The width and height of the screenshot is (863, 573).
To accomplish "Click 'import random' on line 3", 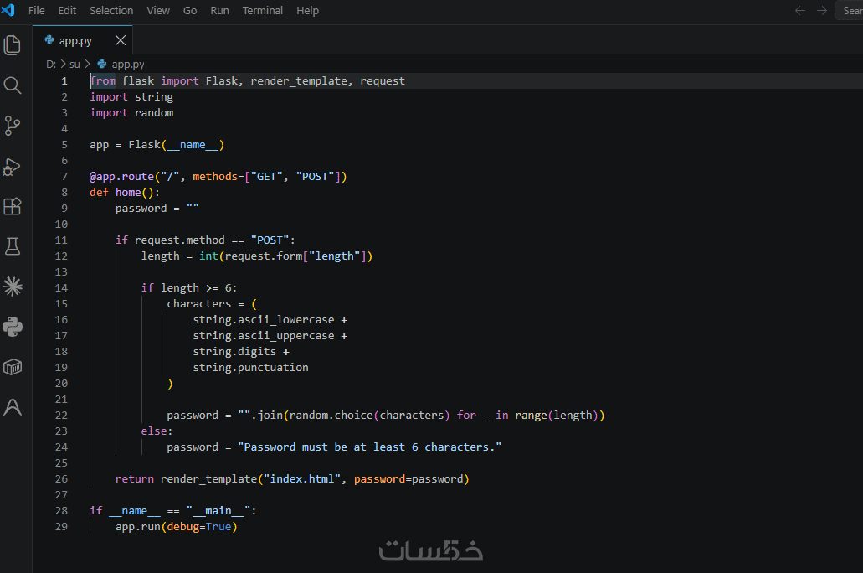I will point(131,113).
